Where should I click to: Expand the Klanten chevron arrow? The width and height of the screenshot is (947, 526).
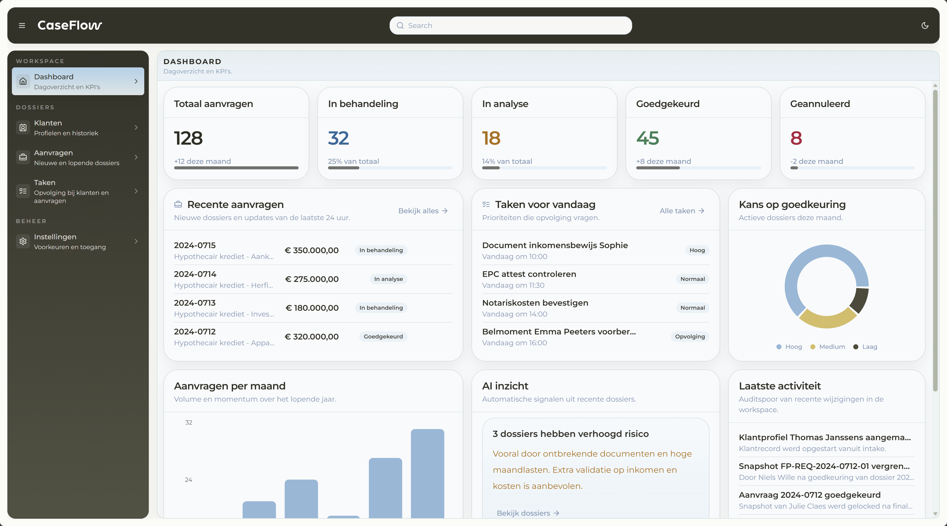pyautogui.click(x=136, y=127)
